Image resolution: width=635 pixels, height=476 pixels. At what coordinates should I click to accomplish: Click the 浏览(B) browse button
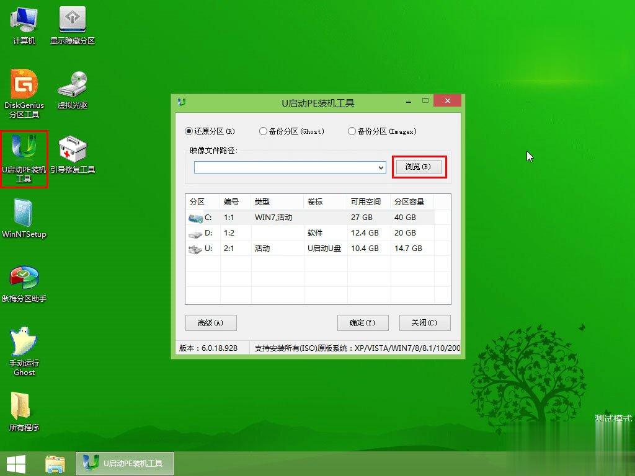coord(419,167)
